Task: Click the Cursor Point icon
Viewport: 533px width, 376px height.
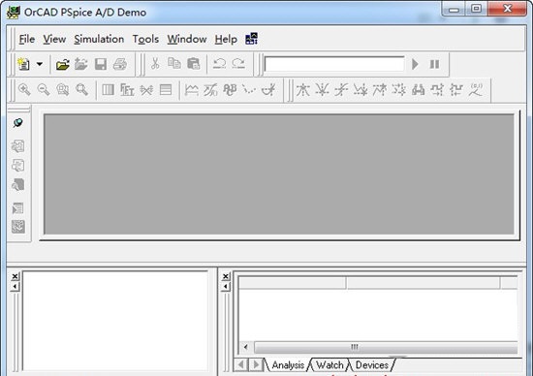Action: [398, 90]
